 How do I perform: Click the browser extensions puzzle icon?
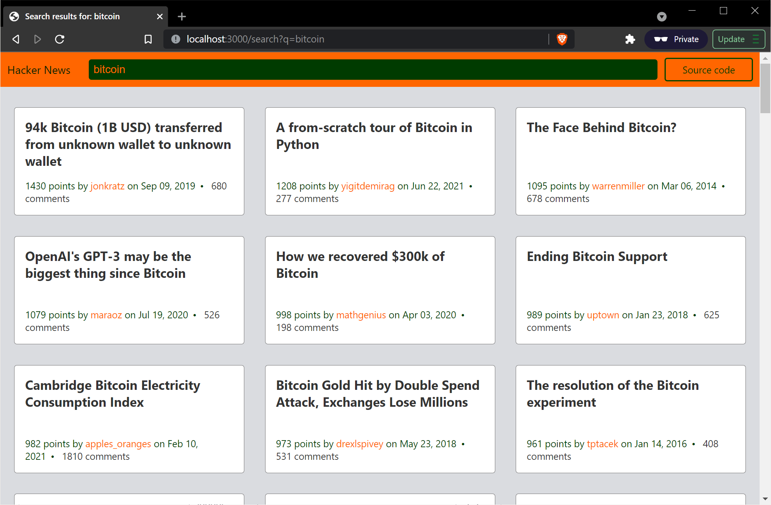(x=629, y=39)
